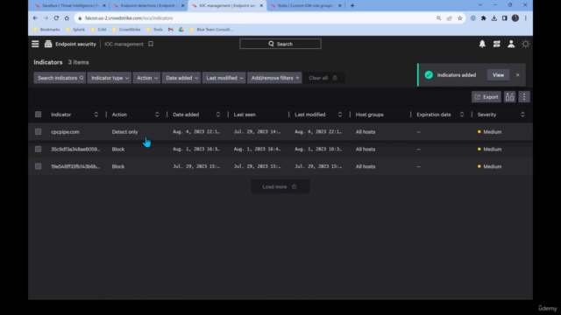The width and height of the screenshot is (561, 315).
Task: Open the tab search chevron
Action: tap(480, 5)
